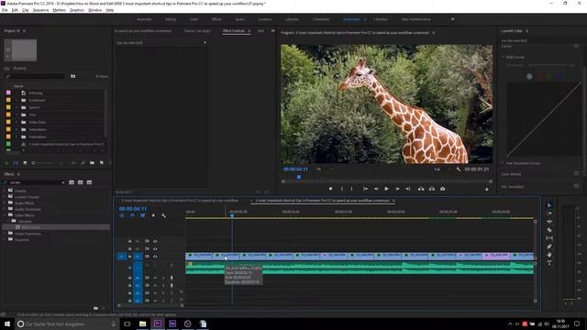Lock the lowest video track

129,257
